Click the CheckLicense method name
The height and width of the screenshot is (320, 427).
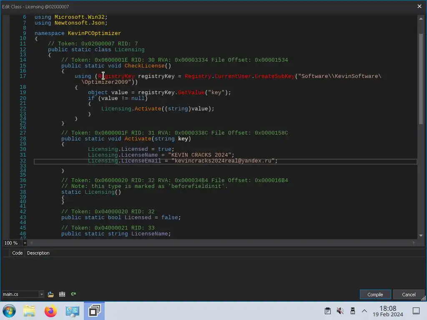(145, 65)
